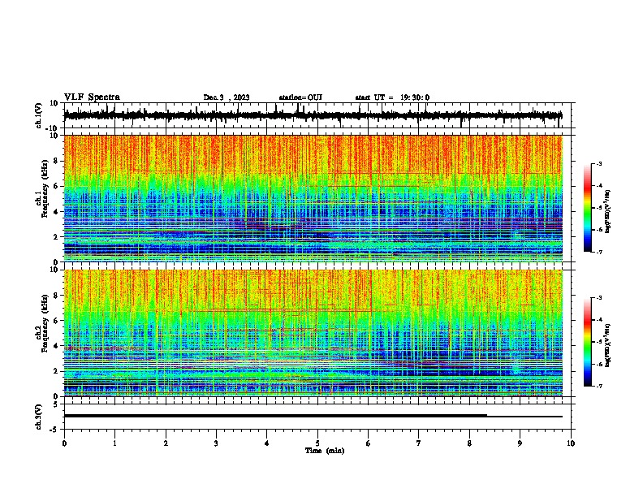643x497 pixels.
Task: Click the '-3' label on ch.2 color scale
Action: [598, 298]
